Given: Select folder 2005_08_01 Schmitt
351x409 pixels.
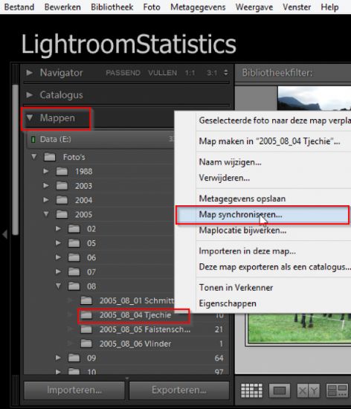Looking at the screenshot, I should coord(137,300).
